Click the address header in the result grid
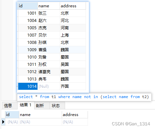155x129 pixels. click(75, 115)
